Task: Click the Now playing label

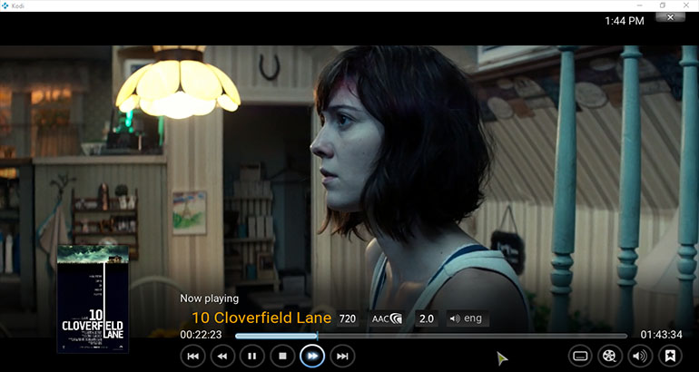Action: (209, 299)
